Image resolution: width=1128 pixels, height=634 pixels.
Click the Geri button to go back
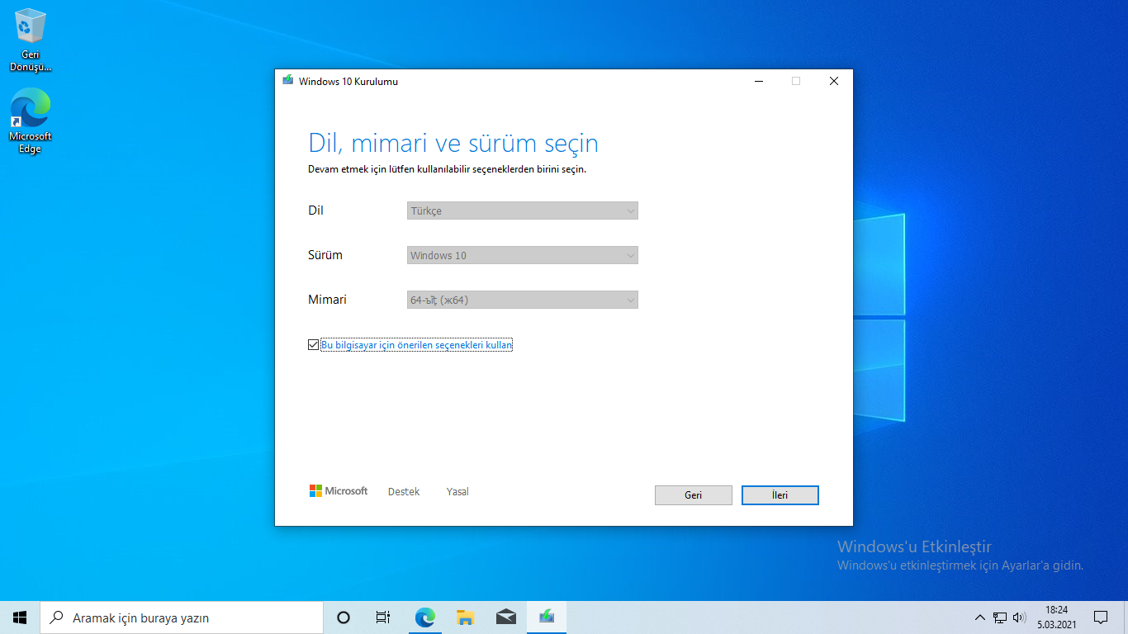(x=694, y=495)
